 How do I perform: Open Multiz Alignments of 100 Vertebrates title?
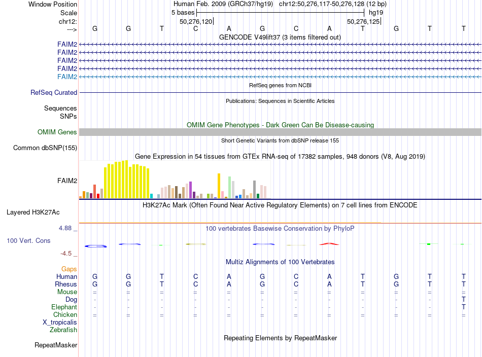pos(280,262)
